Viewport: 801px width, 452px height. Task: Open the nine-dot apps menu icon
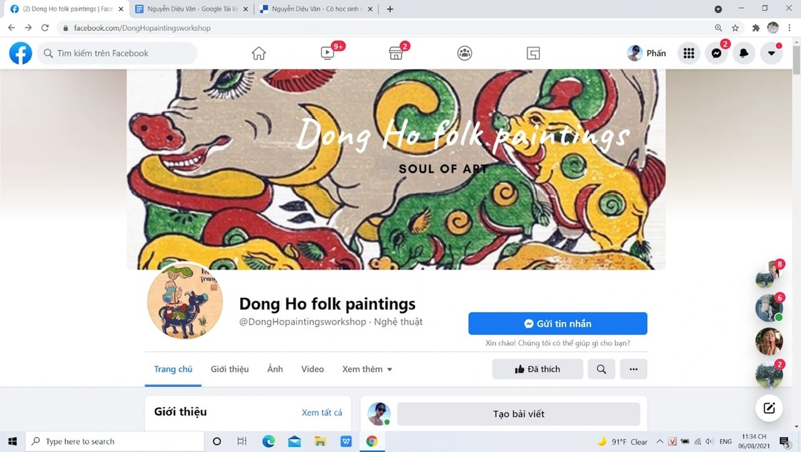(x=689, y=53)
